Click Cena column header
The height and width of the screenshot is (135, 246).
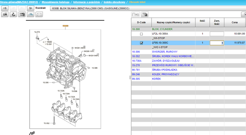pos(235,22)
